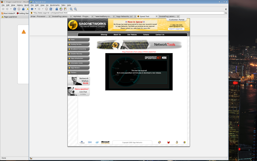Open the Network Status Blog banner
Image resolution: width=257 pixels, height=161 pixels.
click(x=79, y=81)
